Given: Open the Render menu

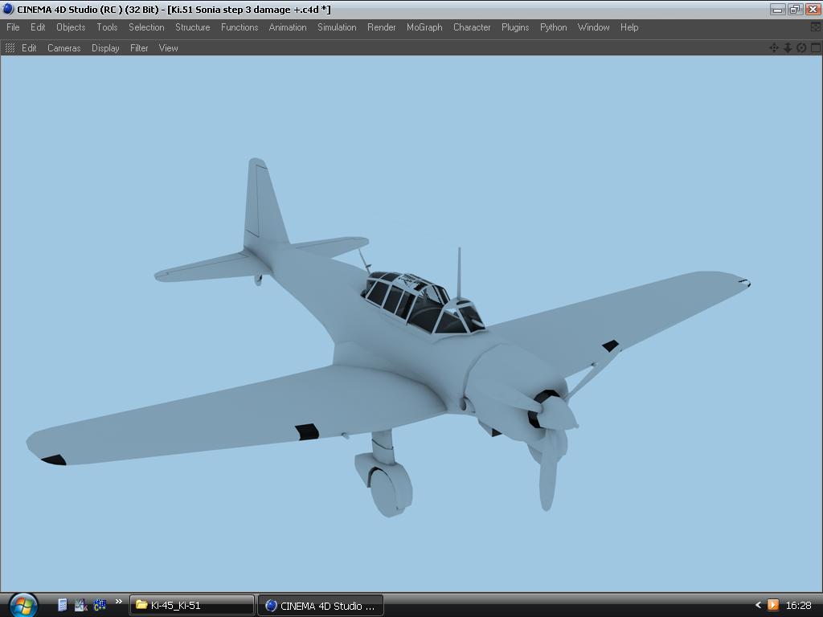Looking at the screenshot, I should click(x=381, y=27).
